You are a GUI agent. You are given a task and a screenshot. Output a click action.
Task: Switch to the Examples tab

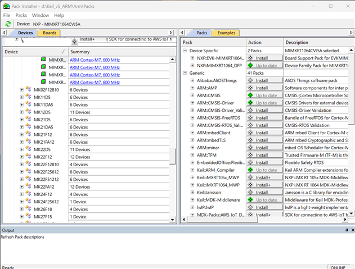(x=226, y=33)
